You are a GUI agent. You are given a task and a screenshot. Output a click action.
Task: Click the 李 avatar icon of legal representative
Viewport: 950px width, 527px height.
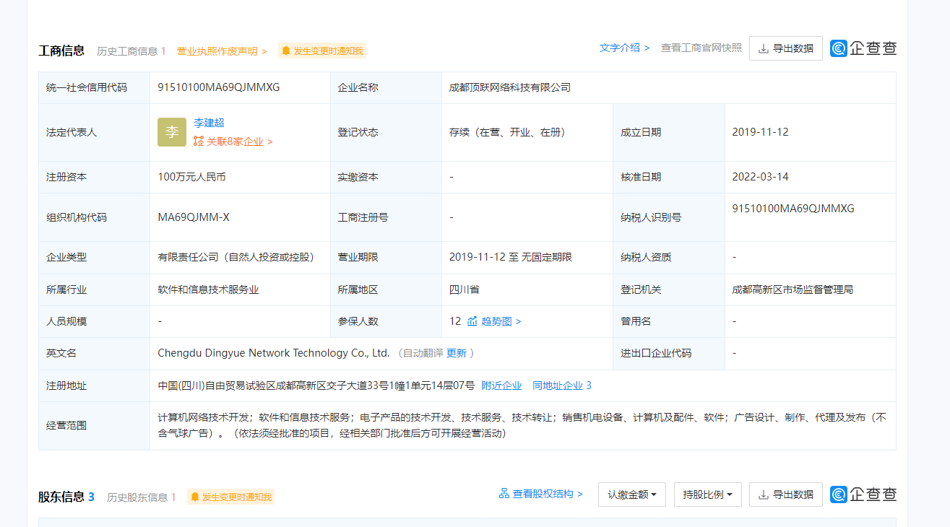[172, 132]
